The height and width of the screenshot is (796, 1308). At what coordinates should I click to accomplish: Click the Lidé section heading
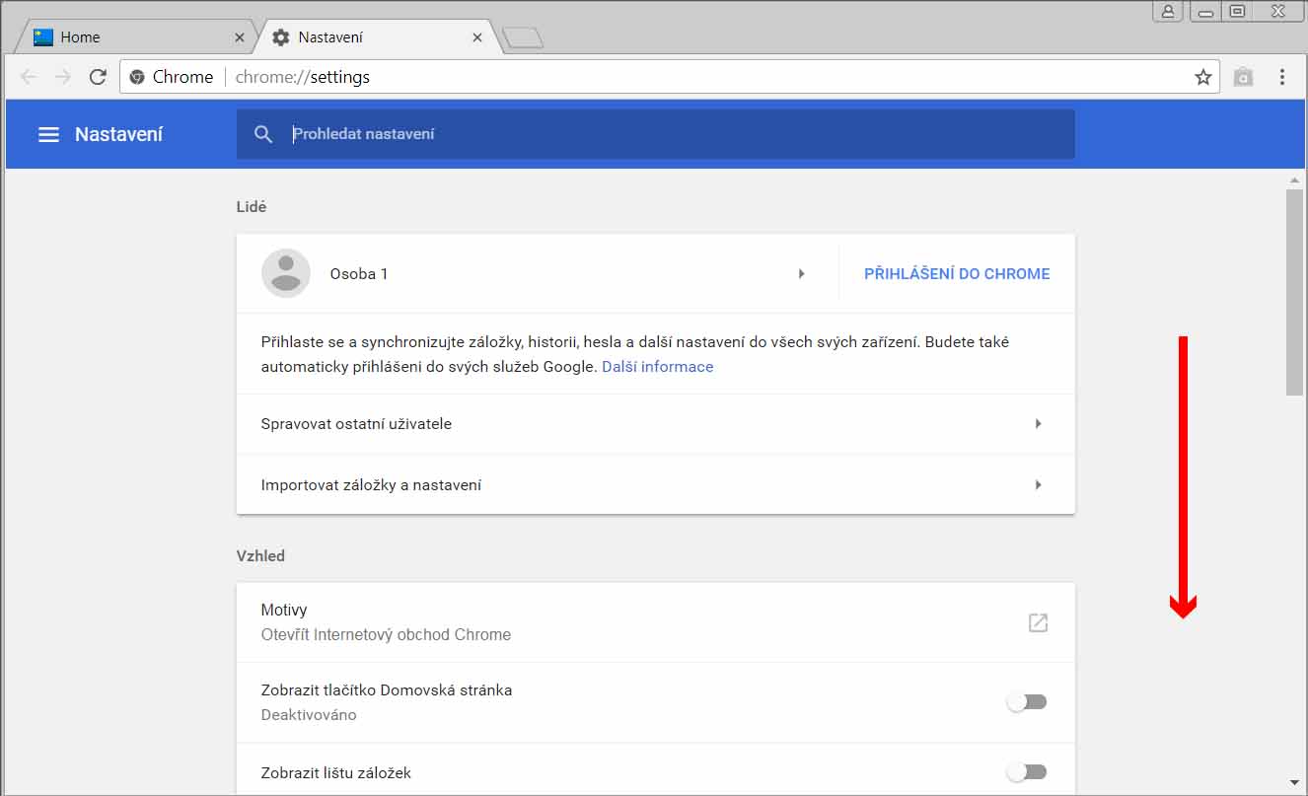point(252,207)
